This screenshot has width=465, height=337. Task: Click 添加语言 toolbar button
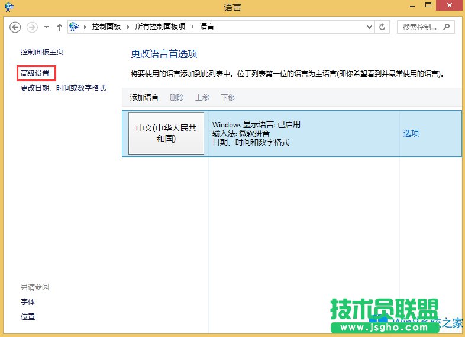point(144,97)
